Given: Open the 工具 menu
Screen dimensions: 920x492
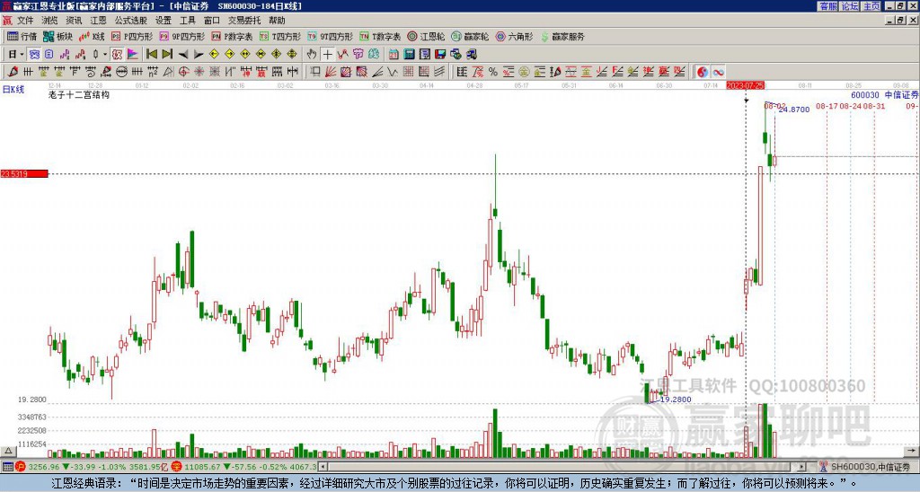Looking at the screenshot, I should (x=187, y=21).
